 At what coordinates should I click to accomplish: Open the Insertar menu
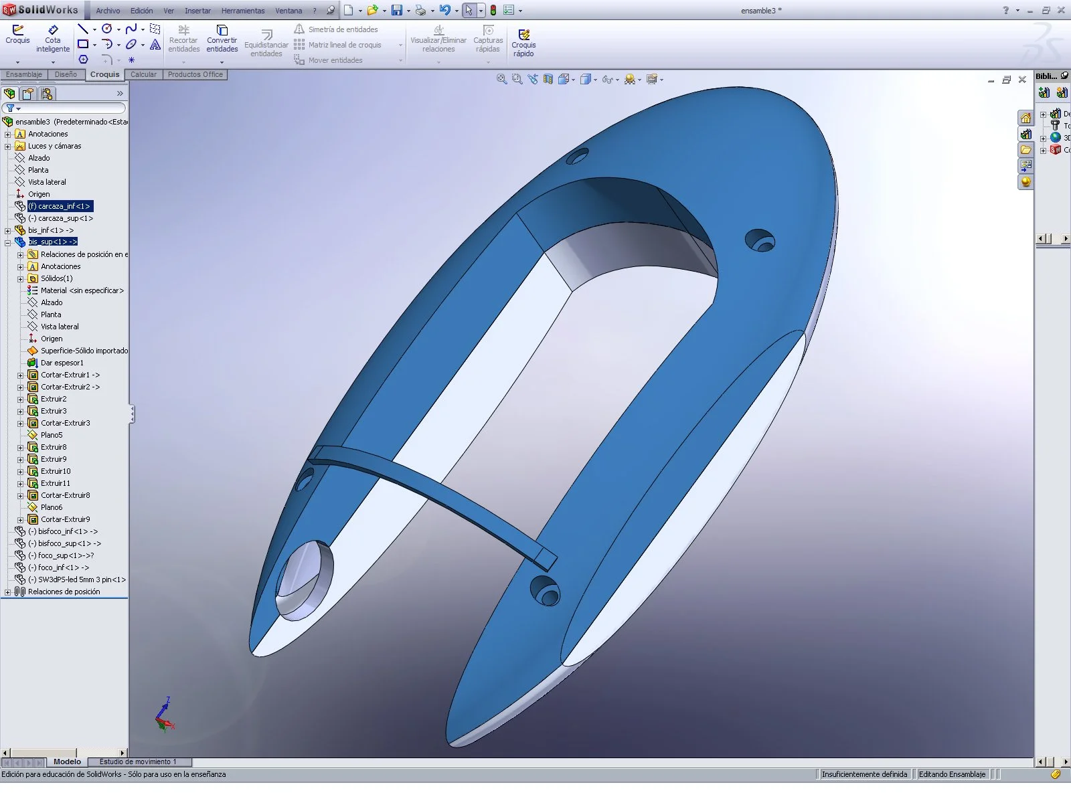pyautogui.click(x=197, y=11)
